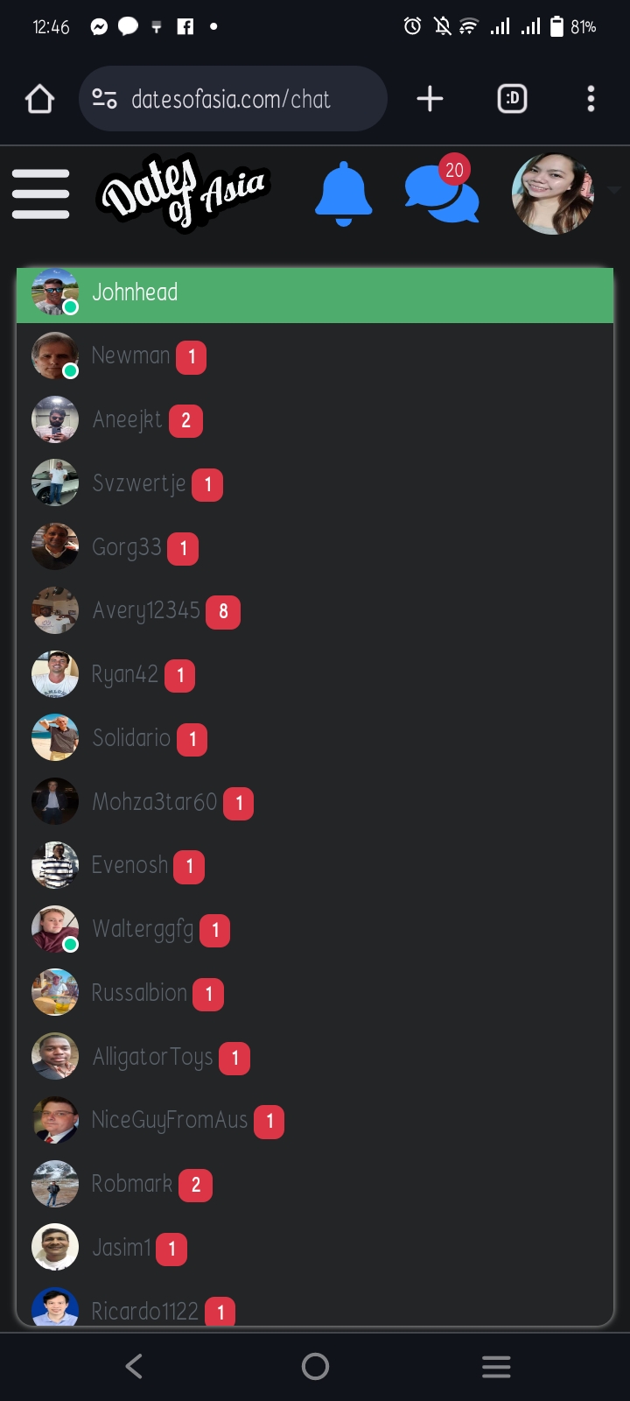Show the open tabs switcher

pos(512,99)
